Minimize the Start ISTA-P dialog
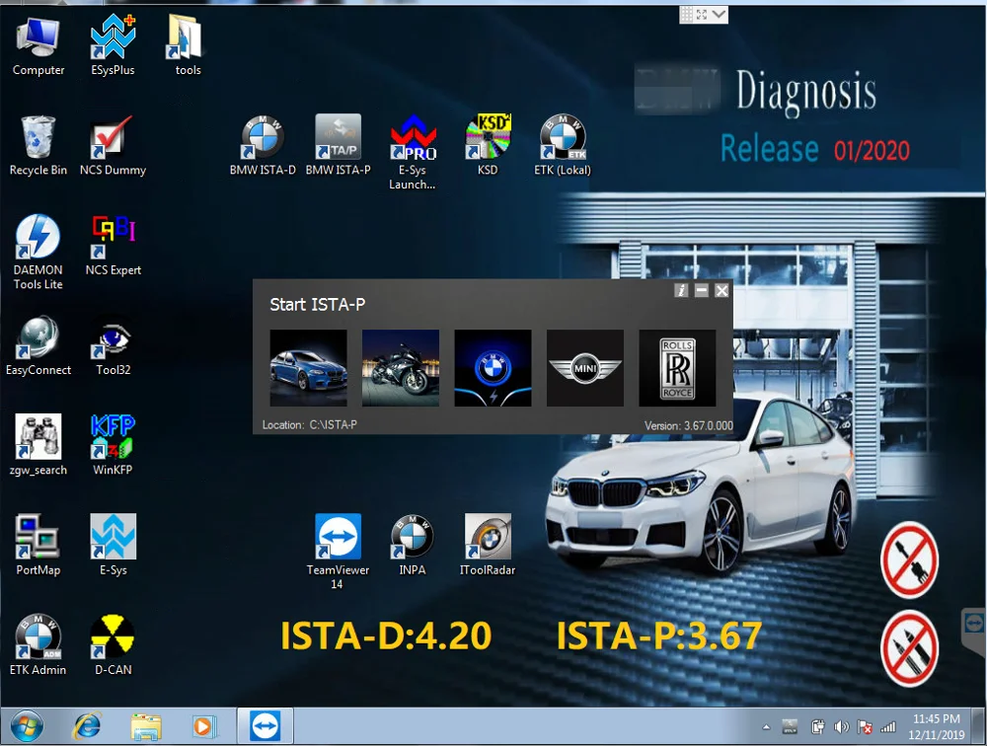This screenshot has height=746, width=987. 701,290
